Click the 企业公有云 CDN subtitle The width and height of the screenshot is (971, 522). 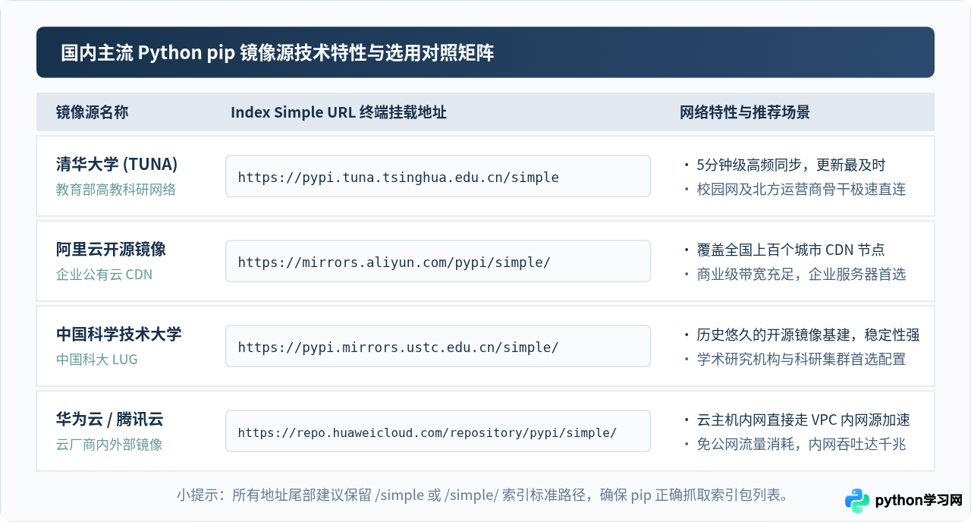105,275
